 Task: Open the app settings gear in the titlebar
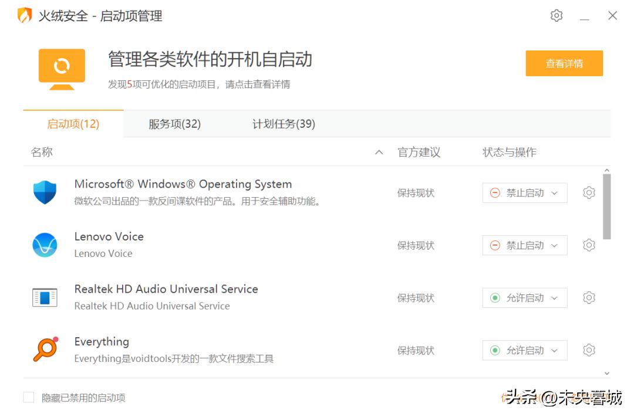[556, 15]
